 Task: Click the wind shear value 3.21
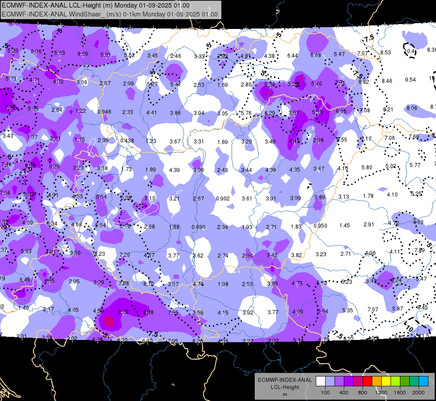[174, 198]
